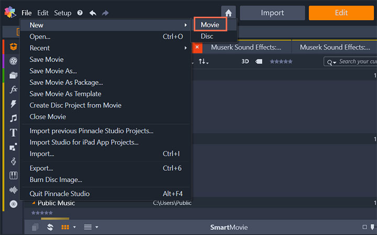Click the disc menus icon in sidebar
Screen dimensions: 377x235
click(x=14, y=204)
